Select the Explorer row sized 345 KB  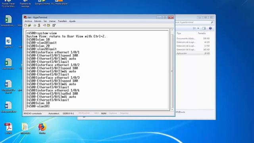click(193, 50)
